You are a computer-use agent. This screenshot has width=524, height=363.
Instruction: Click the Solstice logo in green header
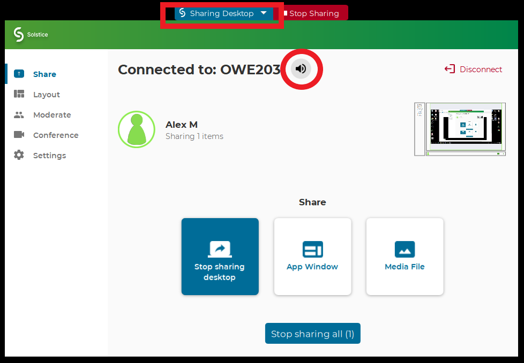click(31, 35)
